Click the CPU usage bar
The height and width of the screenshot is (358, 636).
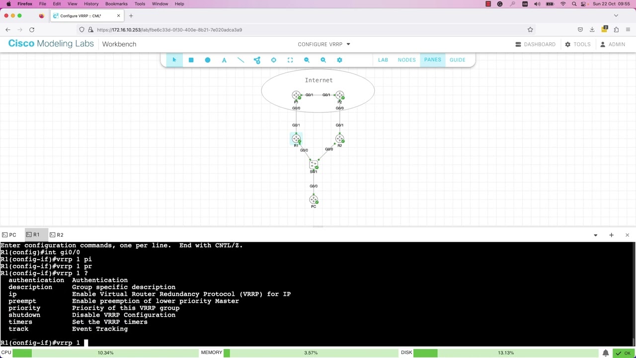pos(105,353)
